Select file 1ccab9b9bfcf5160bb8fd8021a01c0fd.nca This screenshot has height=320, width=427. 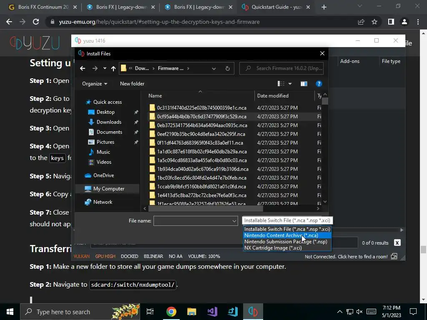click(201, 186)
